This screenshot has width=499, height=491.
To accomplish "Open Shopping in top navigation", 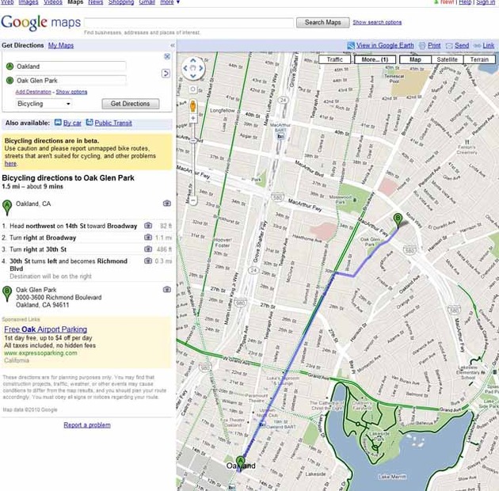I will pos(121,2).
